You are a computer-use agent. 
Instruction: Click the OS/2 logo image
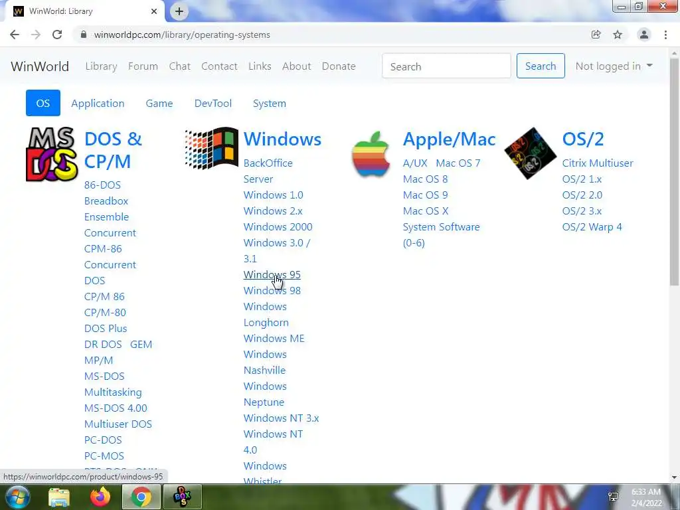pos(530,153)
